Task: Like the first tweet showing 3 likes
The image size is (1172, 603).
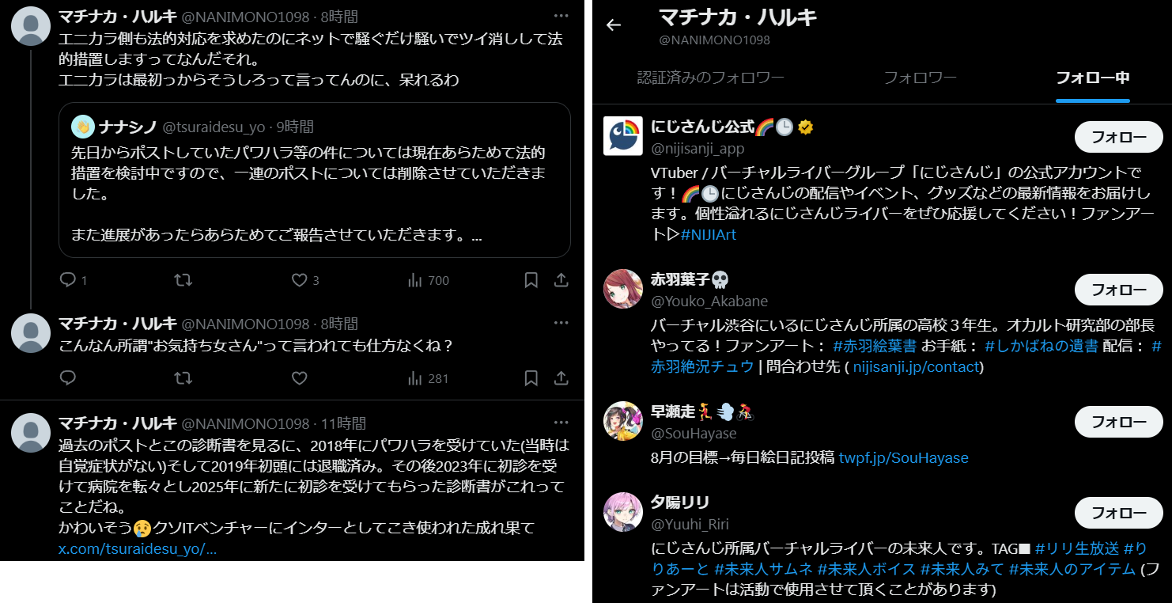Action: [x=305, y=280]
